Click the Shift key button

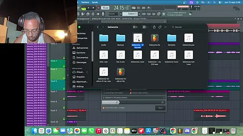(144, 14)
